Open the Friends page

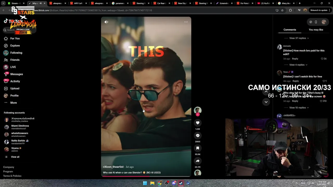pyautogui.click(x=15, y=60)
